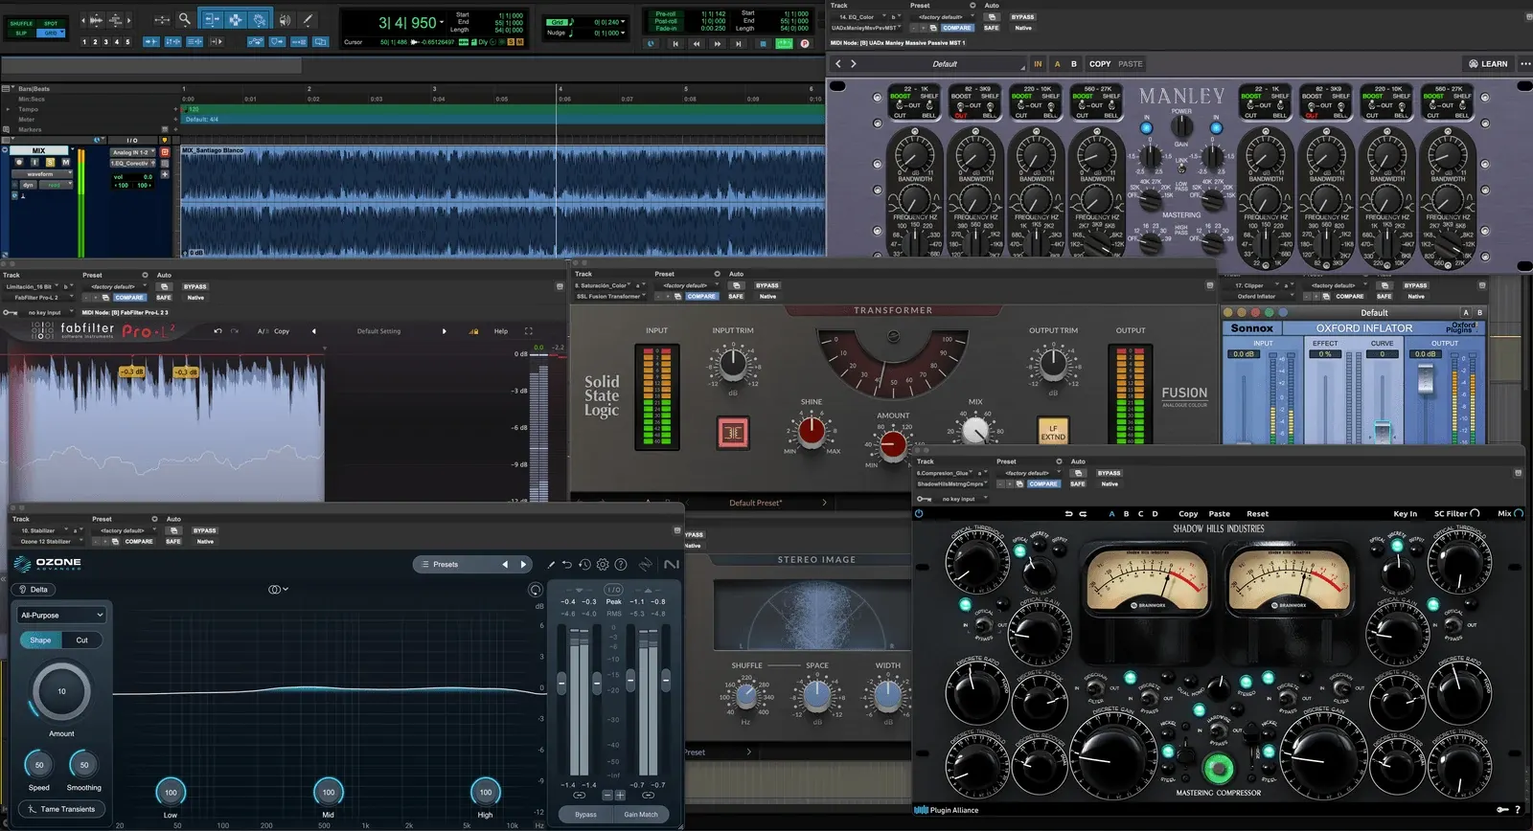Solo the MIX track with S button

(x=50, y=163)
